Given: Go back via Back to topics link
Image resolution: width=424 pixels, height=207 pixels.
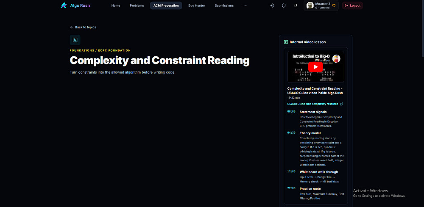Looking at the screenshot, I should click(83, 27).
